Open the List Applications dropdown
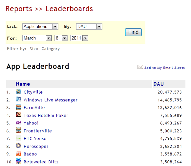Image resolution: width=191 pixels, height=166 pixels. pyautogui.click(x=40, y=27)
